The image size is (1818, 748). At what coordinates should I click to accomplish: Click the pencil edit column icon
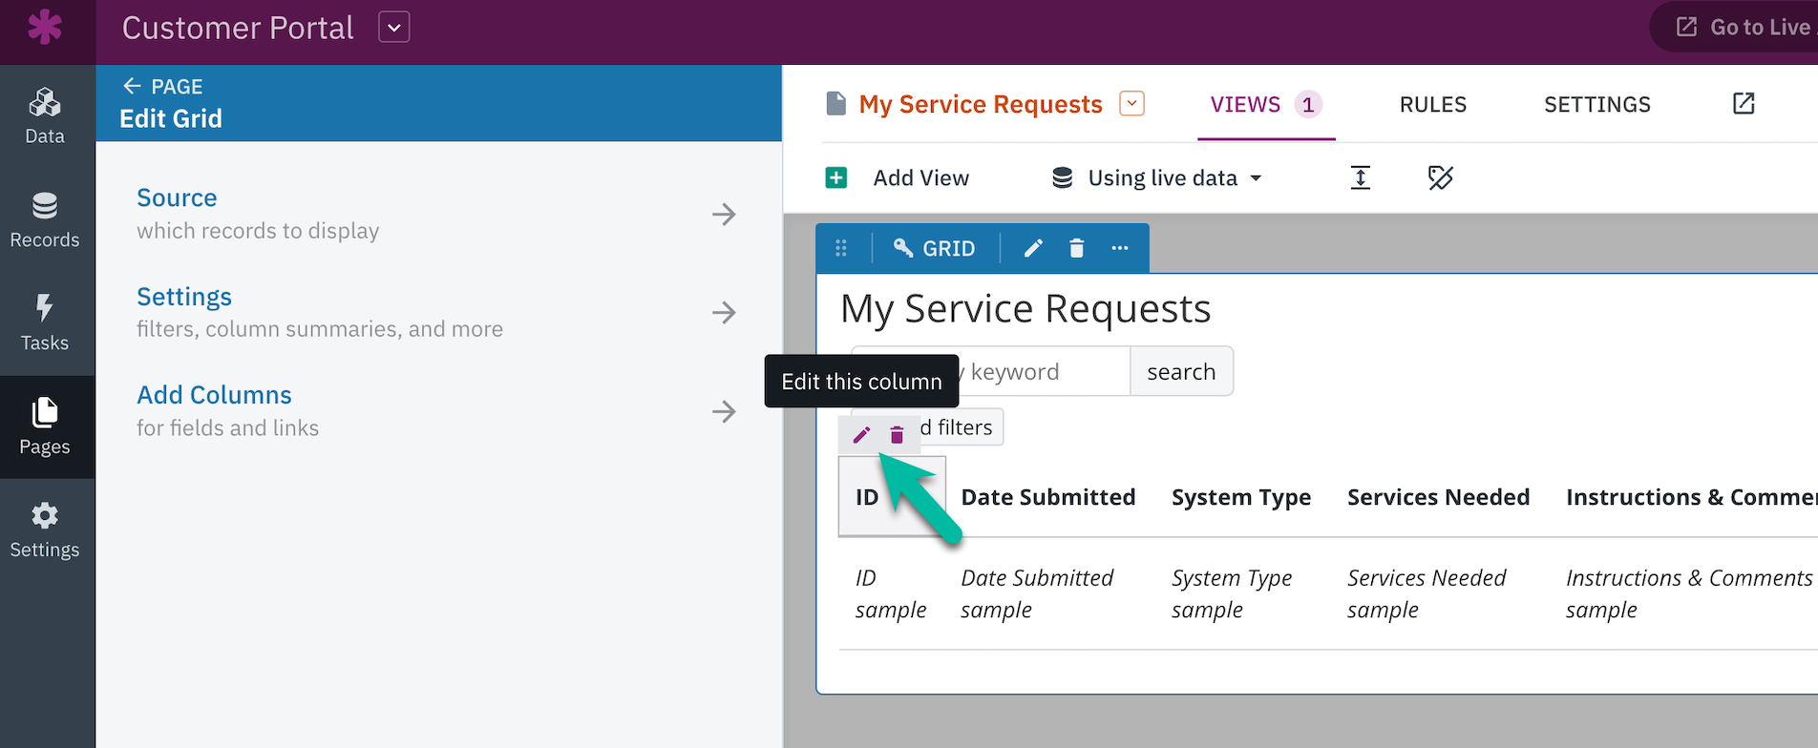pos(861,435)
